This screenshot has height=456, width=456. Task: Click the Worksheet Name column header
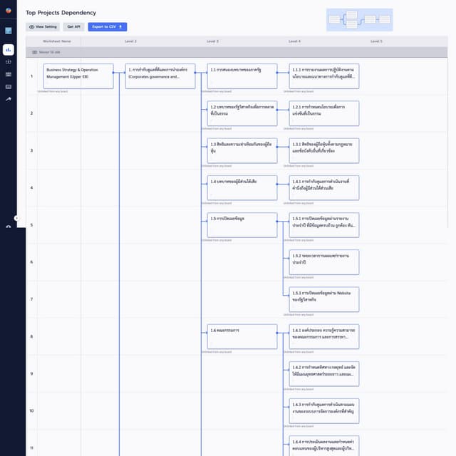pyautogui.click(x=56, y=41)
